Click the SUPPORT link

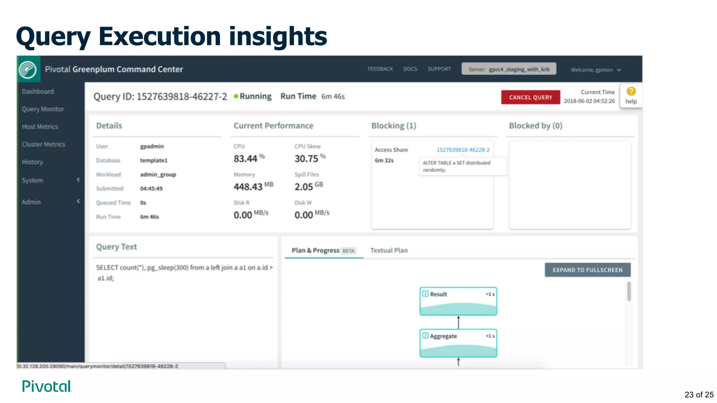(x=439, y=69)
